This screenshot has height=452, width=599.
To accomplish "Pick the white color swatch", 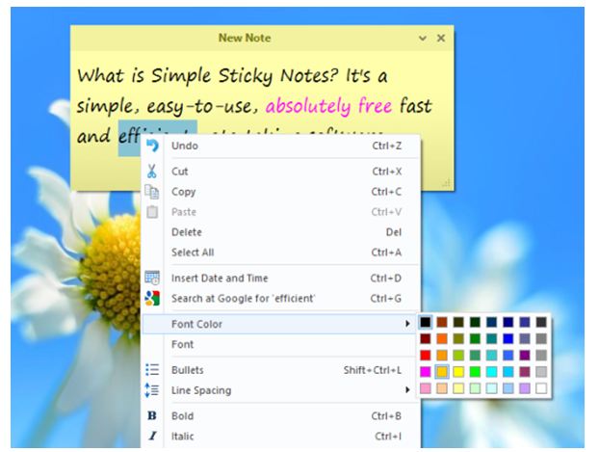I will pos(541,388).
